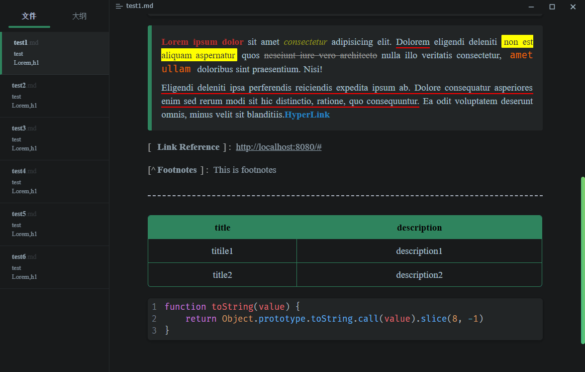Click the 'description' table header cell

(419, 228)
